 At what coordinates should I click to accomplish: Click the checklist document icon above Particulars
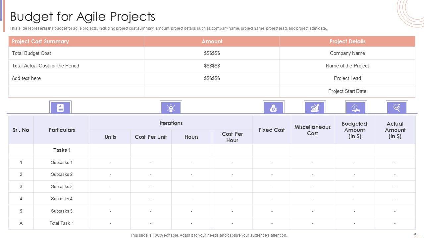pyautogui.click(x=60, y=108)
